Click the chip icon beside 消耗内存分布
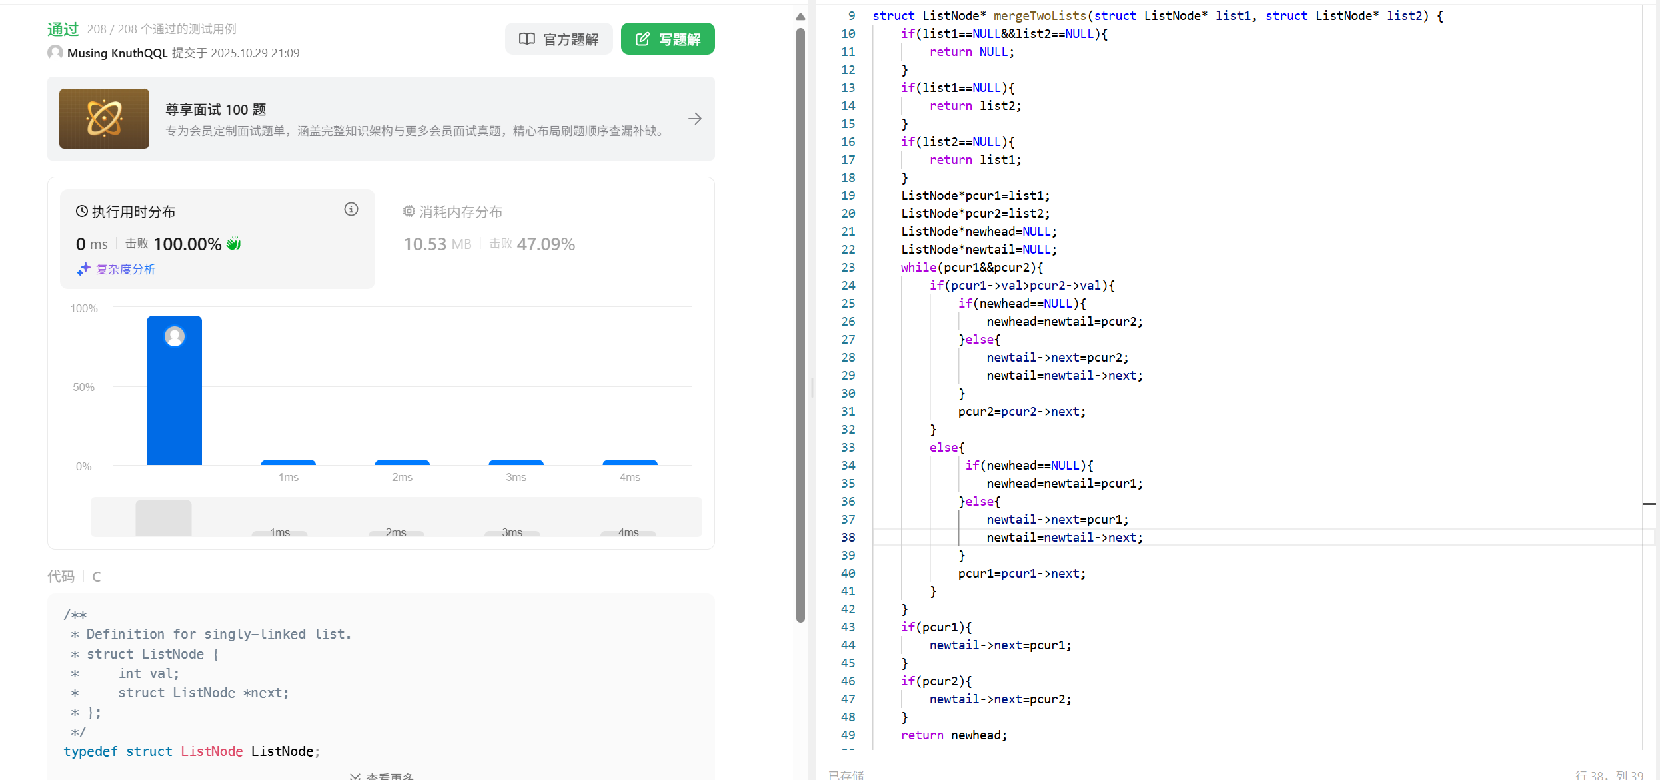This screenshot has height=780, width=1660. point(409,212)
